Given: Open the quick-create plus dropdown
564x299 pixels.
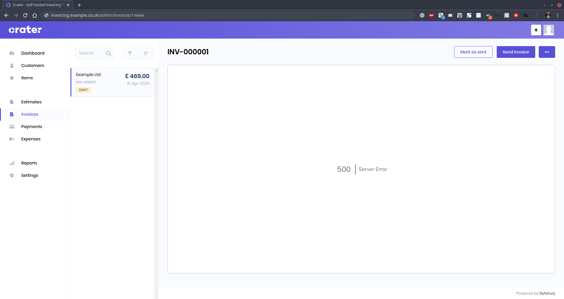Looking at the screenshot, I should [536, 30].
